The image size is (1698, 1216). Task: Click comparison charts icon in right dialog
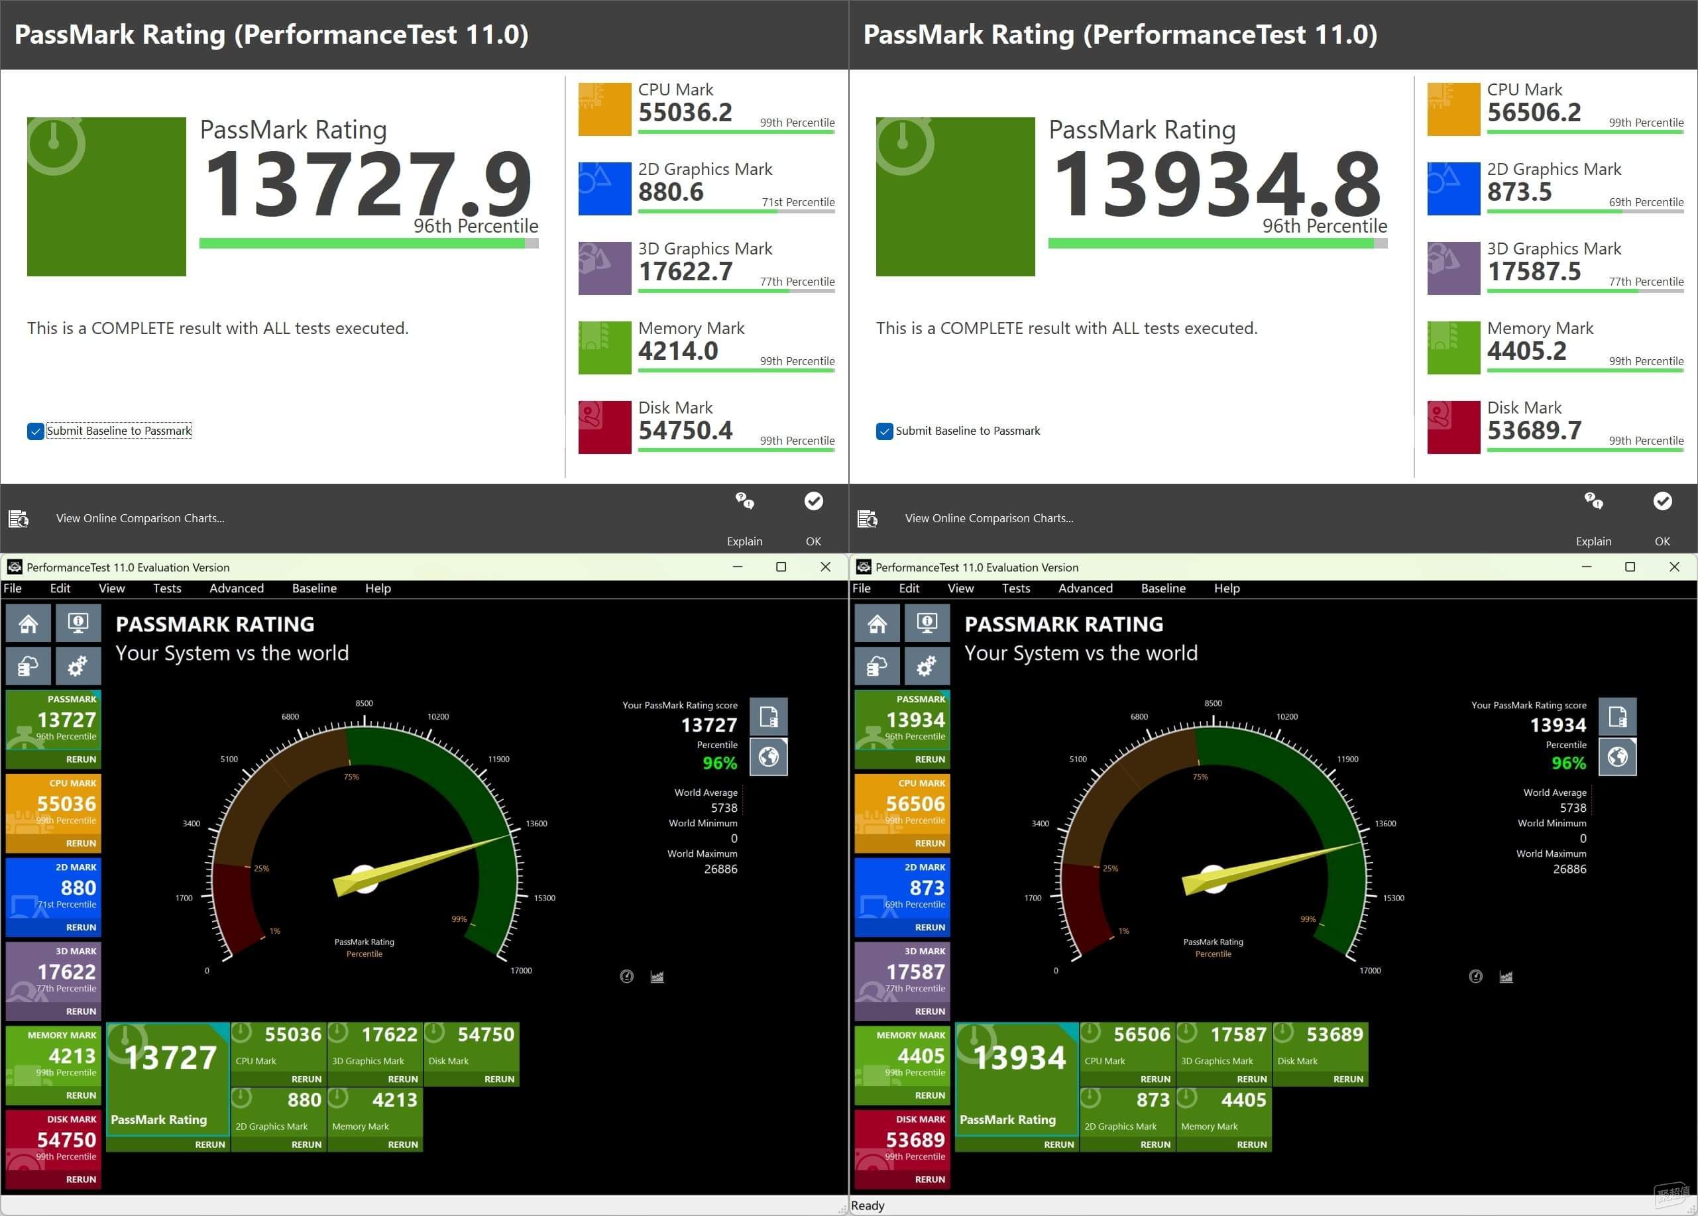coord(868,518)
